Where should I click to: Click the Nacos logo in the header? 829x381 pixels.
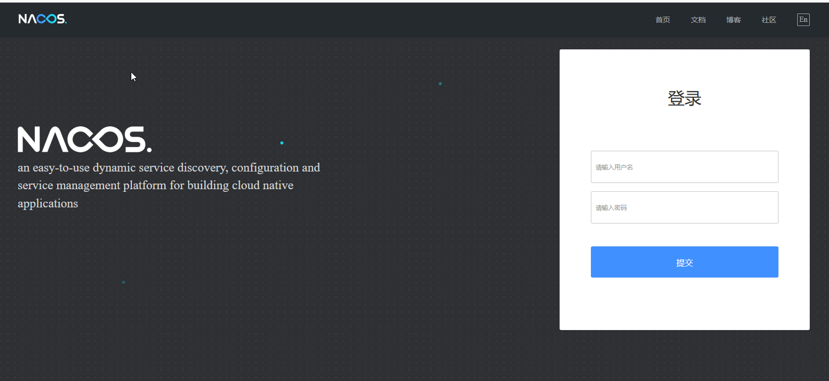pos(43,19)
